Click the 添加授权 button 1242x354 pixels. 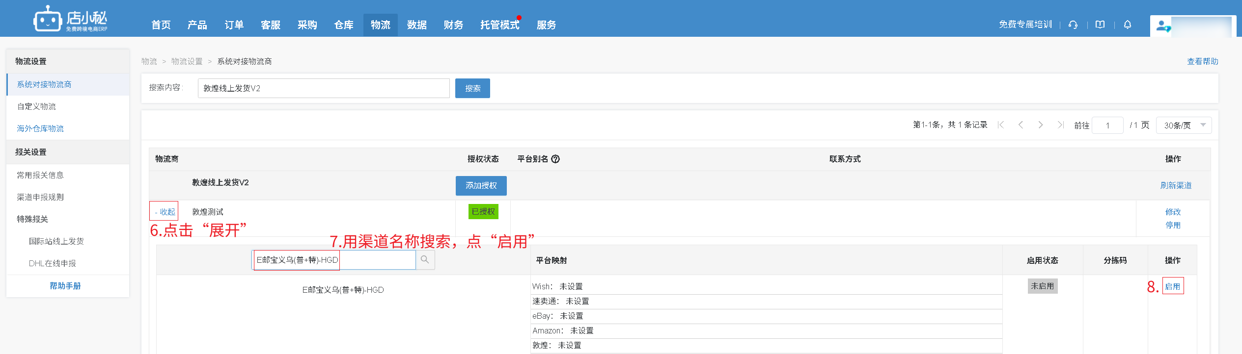point(481,186)
